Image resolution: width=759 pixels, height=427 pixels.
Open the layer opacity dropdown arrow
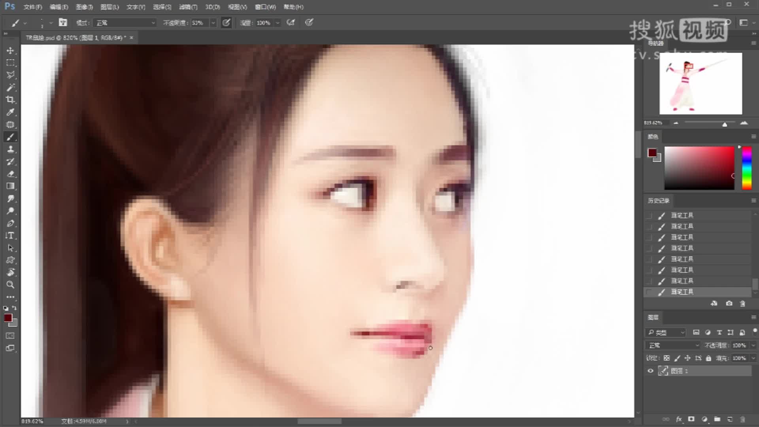753,345
